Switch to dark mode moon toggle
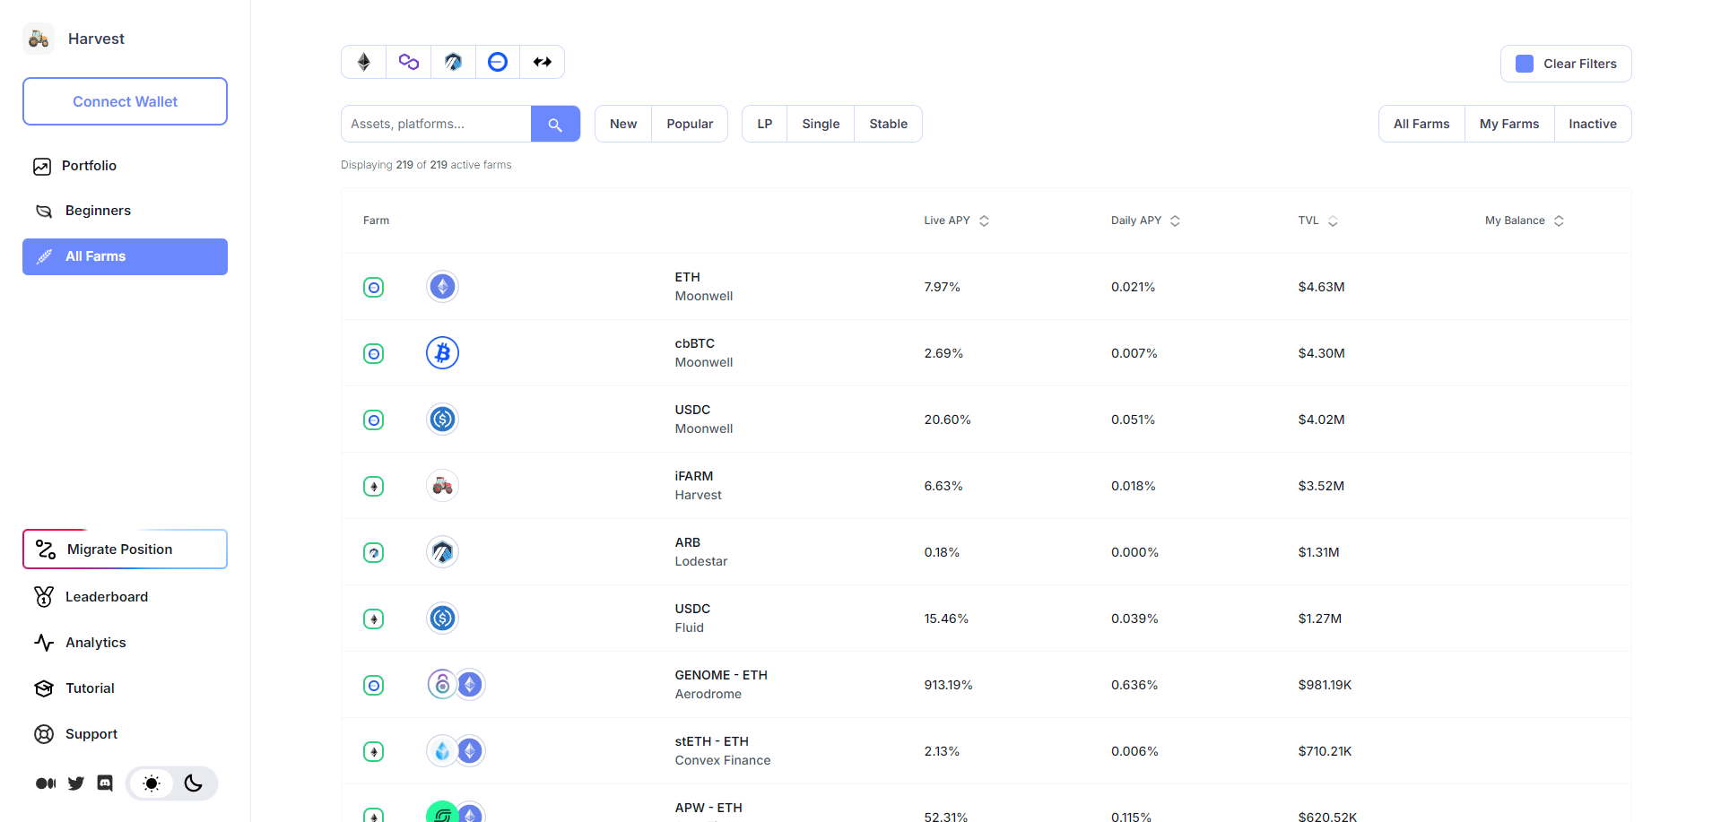 [x=193, y=783]
